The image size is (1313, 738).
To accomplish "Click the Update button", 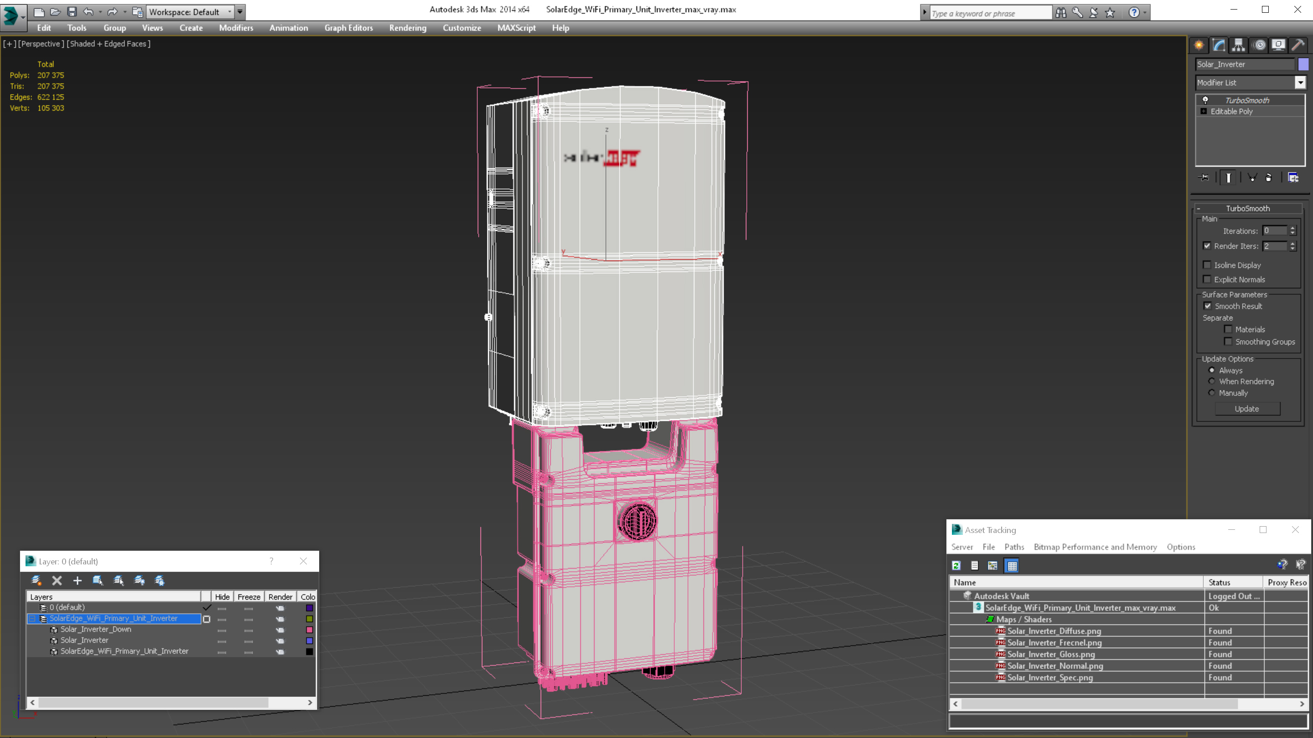I will (x=1247, y=409).
